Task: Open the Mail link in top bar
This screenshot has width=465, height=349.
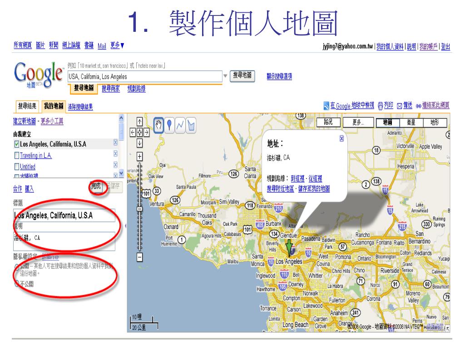Action: click(x=102, y=46)
